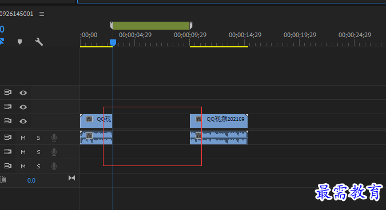Select the first audio clip waveform
Viewport: 386px width, 210px height.
(96, 138)
